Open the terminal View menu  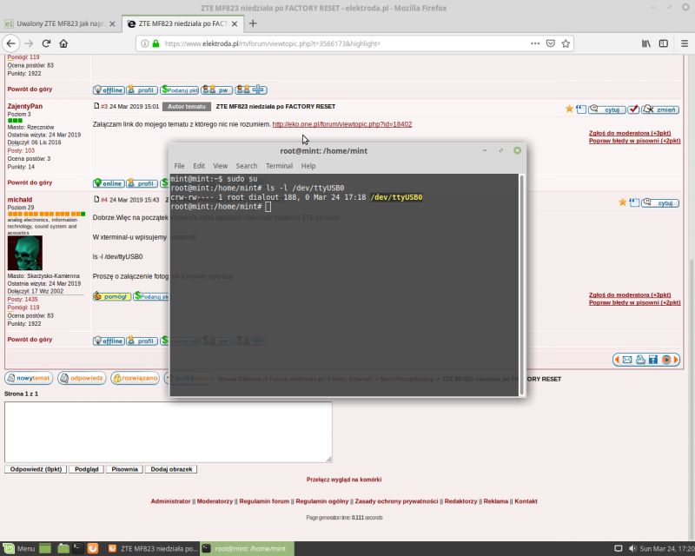(x=220, y=166)
